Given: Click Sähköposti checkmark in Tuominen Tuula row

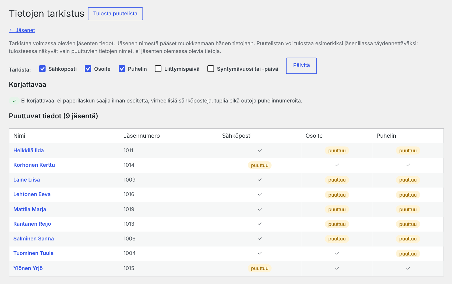Looking at the screenshot, I should pyautogui.click(x=260, y=253).
